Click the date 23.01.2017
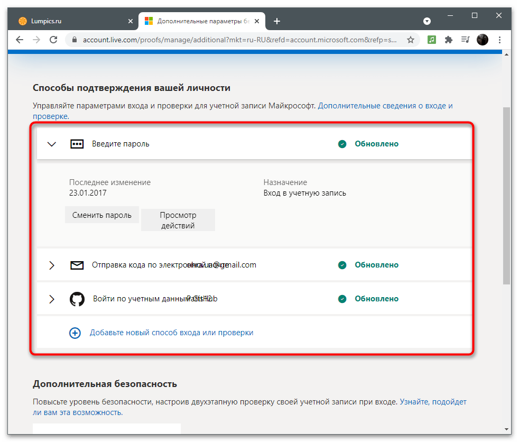The image size is (519, 442). (x=88, y=192)
